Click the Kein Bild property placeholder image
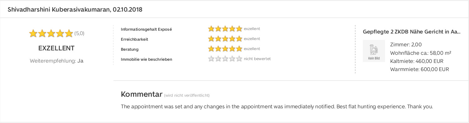469x123 pixels. (x=374, y=51)
